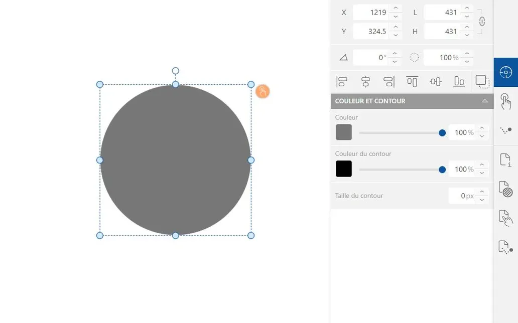The height and width of the screenshot is (323, 518).
Task: Click the align left edges icon
Action: tap(342, 82)
